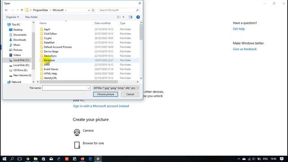Refresh the Microsoft folder listing
288x162 pixels.
pyautogui.click(x=93, y=10)
